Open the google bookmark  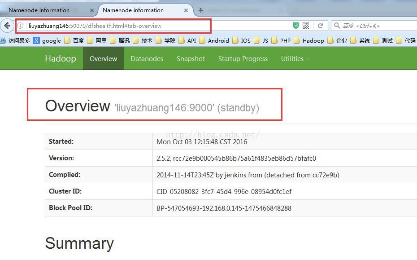click(47, 40)
